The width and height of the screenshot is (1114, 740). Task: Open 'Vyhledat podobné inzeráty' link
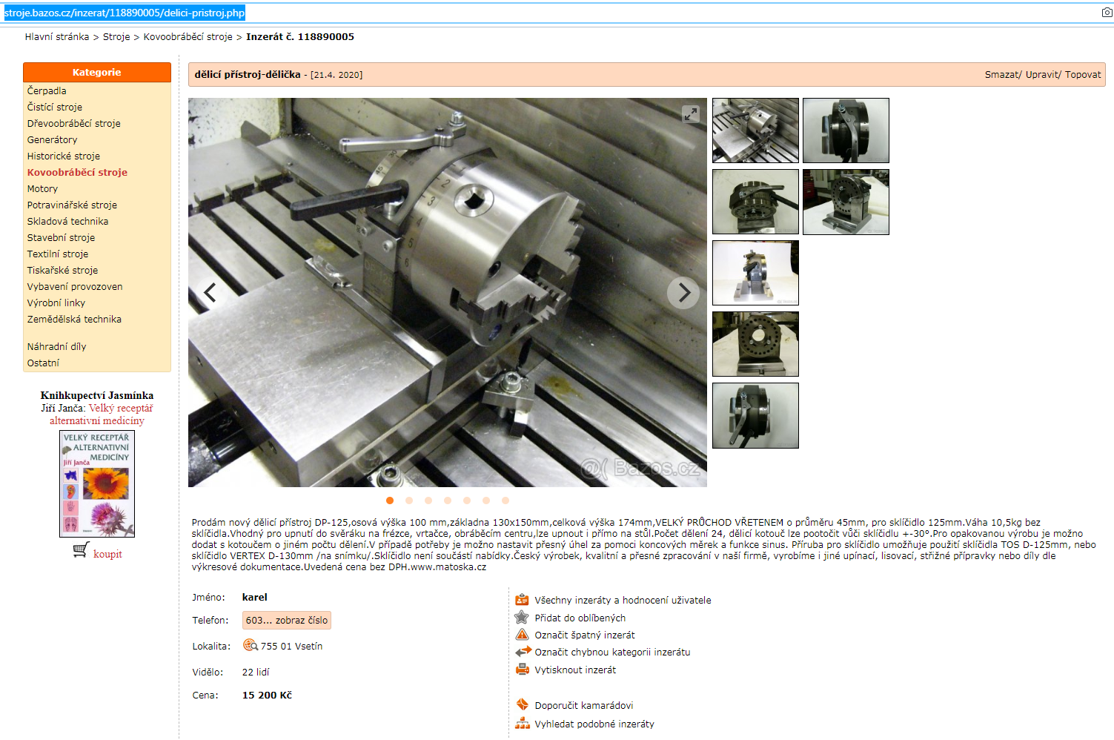[594, 724]
